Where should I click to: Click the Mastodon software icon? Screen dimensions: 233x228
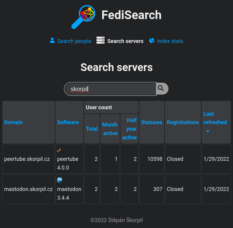point(60,180)
